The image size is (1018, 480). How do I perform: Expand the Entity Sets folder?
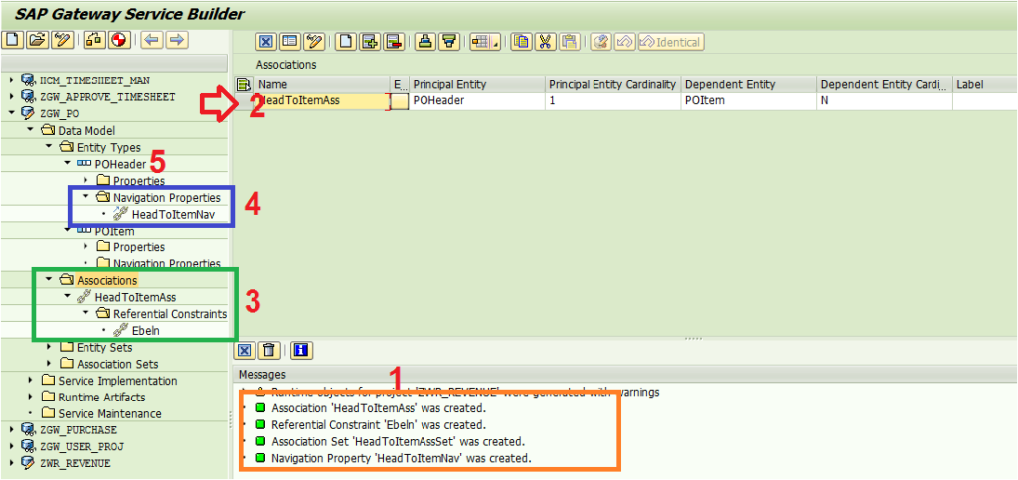coord(48,347)
